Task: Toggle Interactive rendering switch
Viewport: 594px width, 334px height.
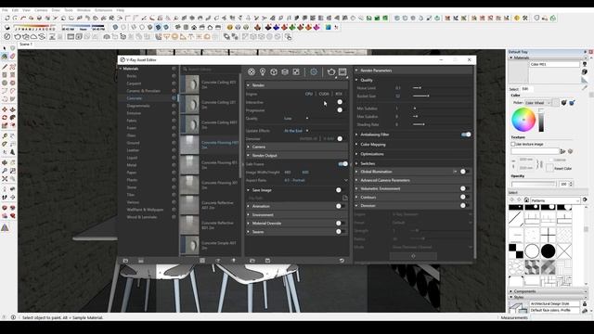Action: point(341,102)
